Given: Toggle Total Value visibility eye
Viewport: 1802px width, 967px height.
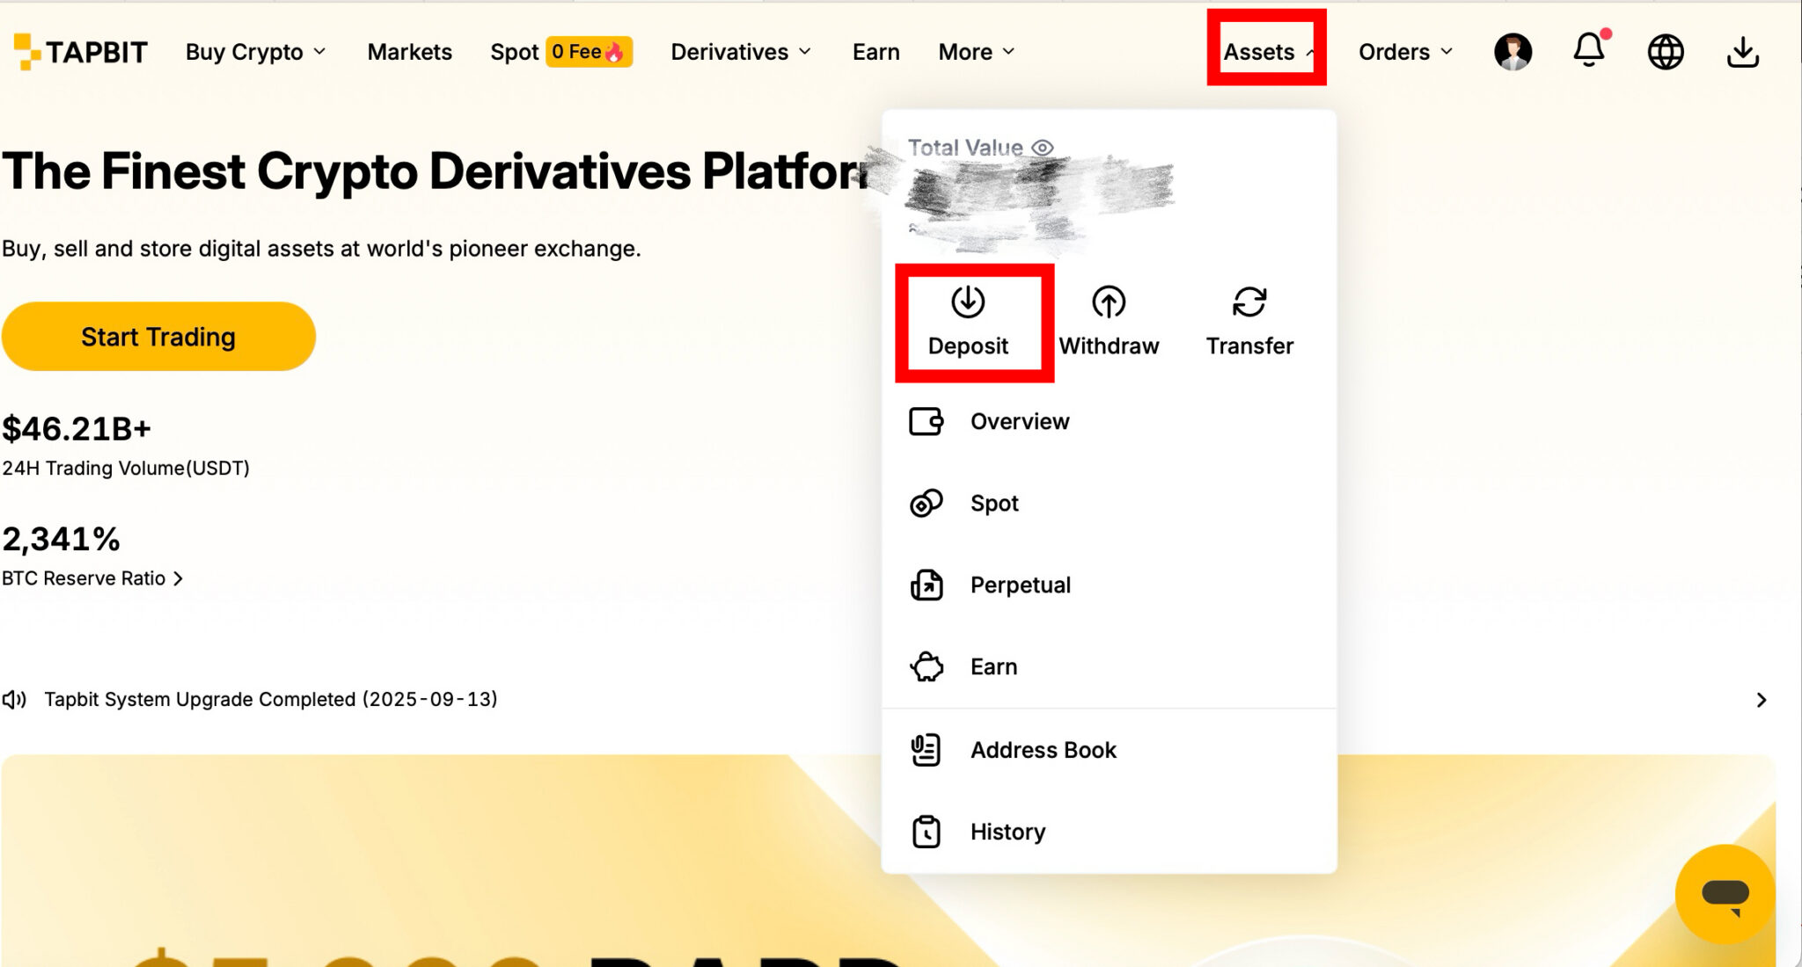Looking at the screenshot, I should tap(1043, 148).
